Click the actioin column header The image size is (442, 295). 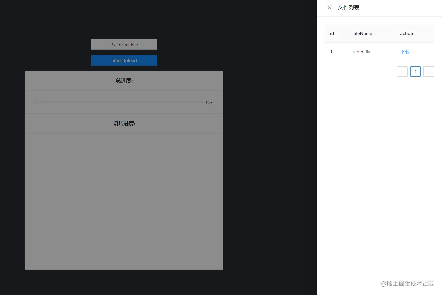click(x=415, y=33)
